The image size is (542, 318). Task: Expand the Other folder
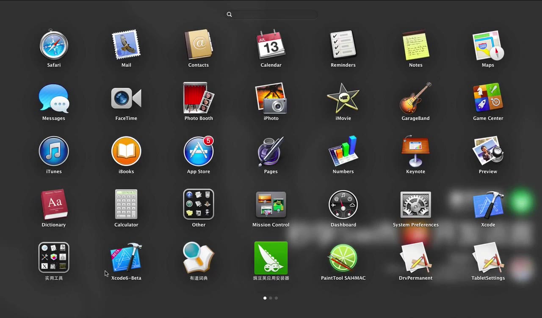coord(199,204)
